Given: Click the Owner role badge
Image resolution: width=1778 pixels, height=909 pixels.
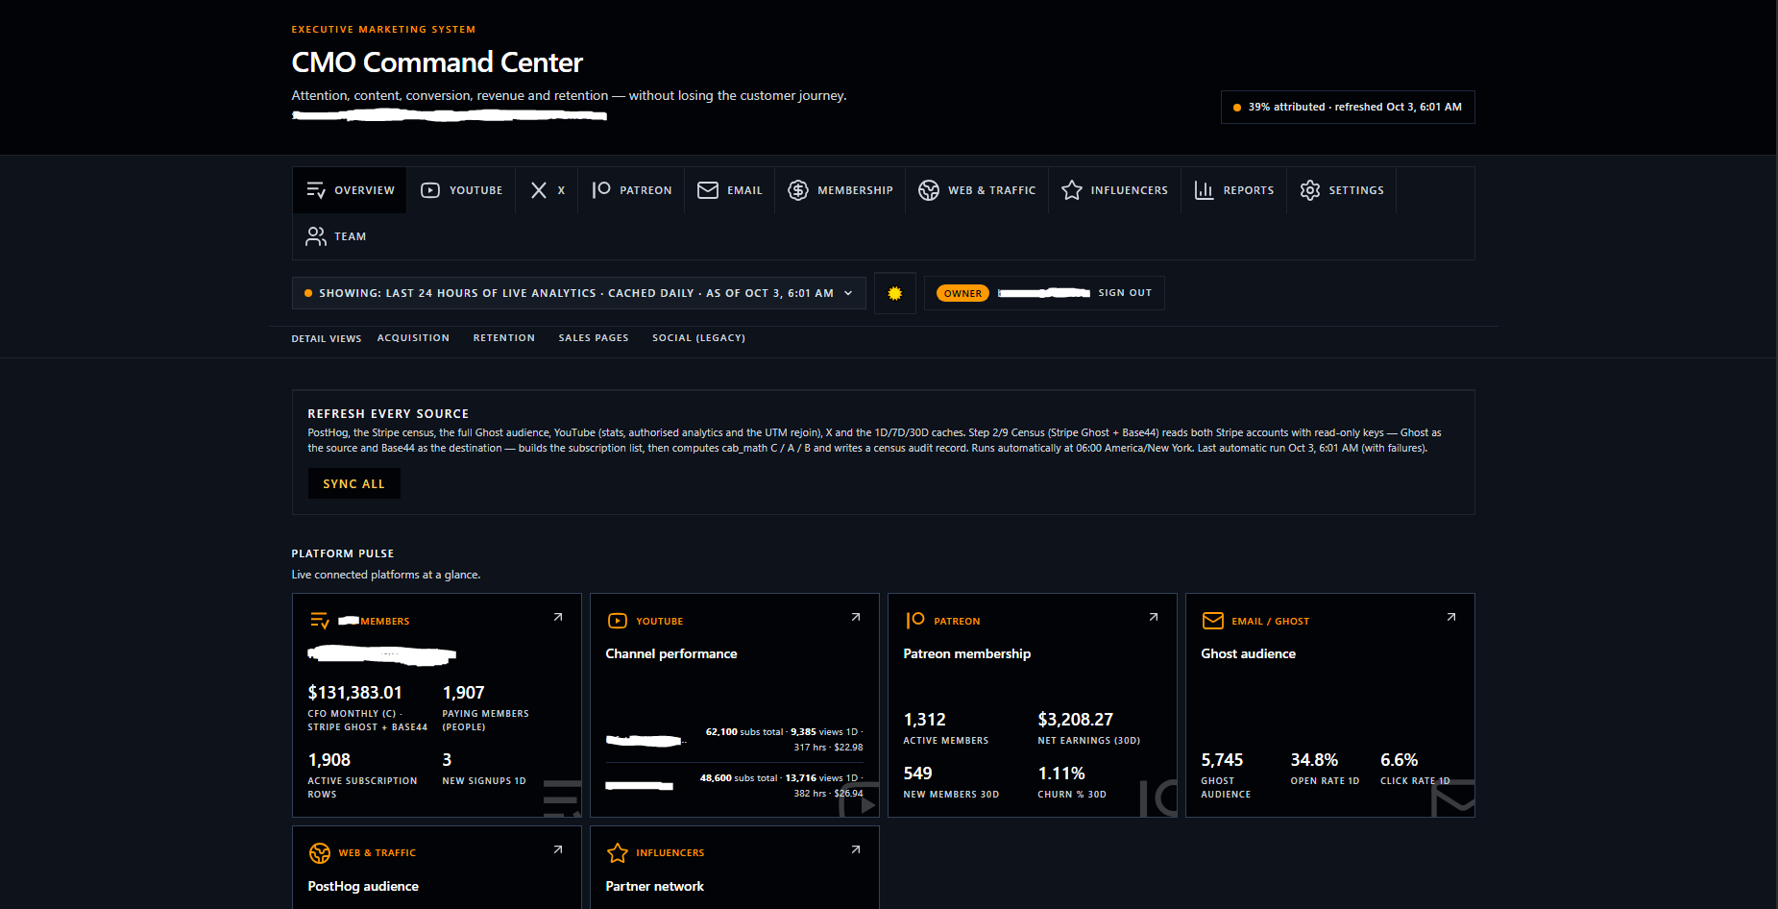Looking at the screenshot, I should [962, 293].
